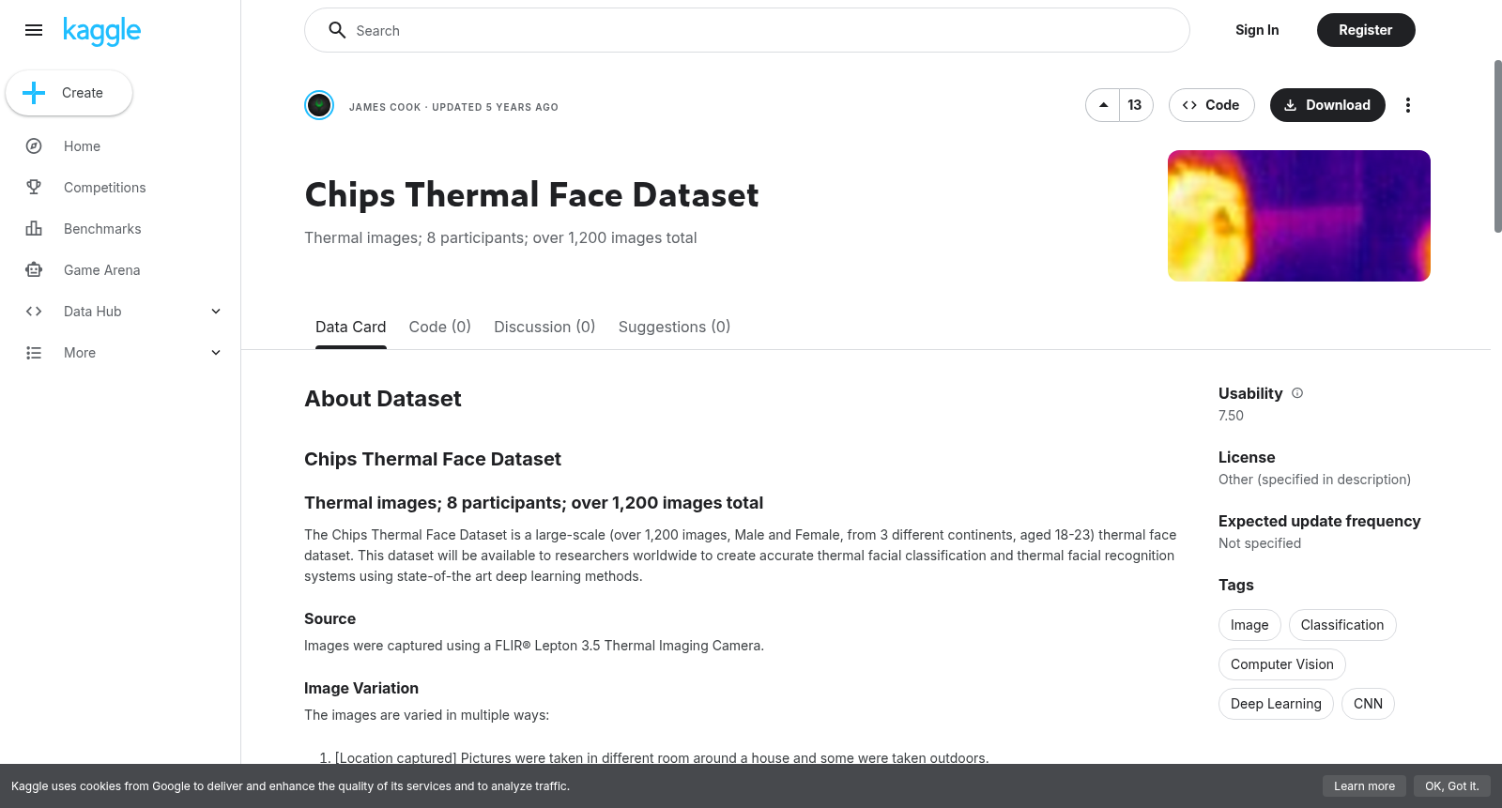Click the Benchmarks bar chart icon

pos(34,229)
